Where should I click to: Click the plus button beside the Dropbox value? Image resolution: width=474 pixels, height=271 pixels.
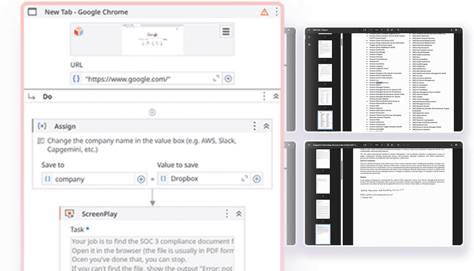tap(256, 179)
